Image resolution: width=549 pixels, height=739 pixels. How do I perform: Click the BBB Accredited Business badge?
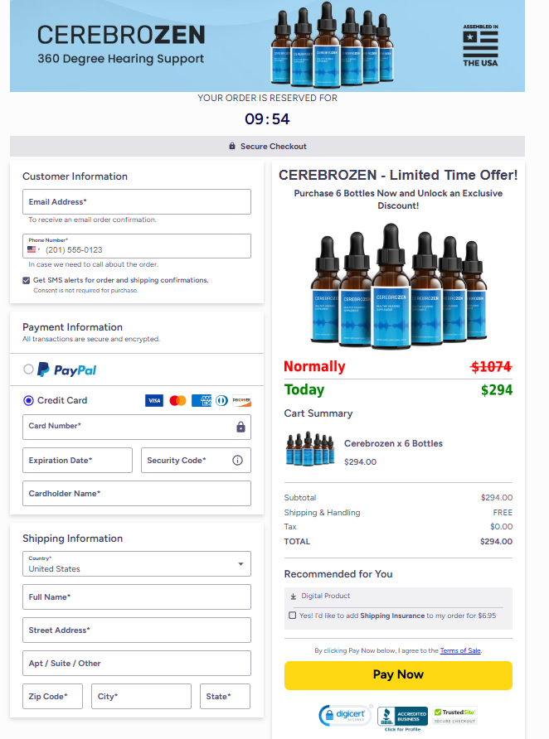coord(402,716)
